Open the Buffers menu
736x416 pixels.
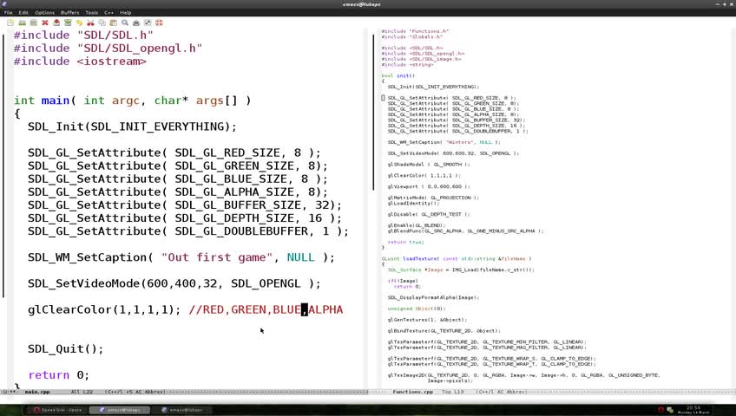pyautogui.click(x=70, y=13)
